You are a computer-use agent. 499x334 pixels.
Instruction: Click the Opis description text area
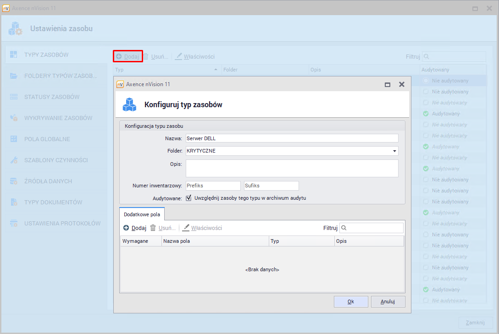pyautogui.click(x=292, y=168)
